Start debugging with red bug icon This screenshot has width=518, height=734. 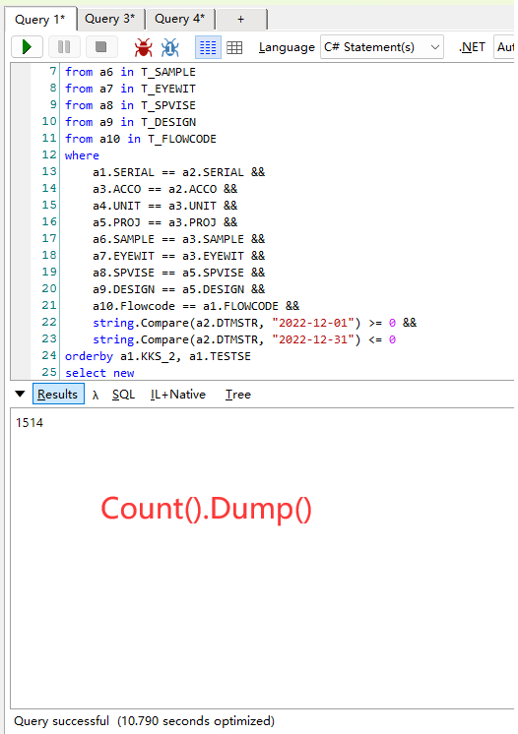[143, 47]
